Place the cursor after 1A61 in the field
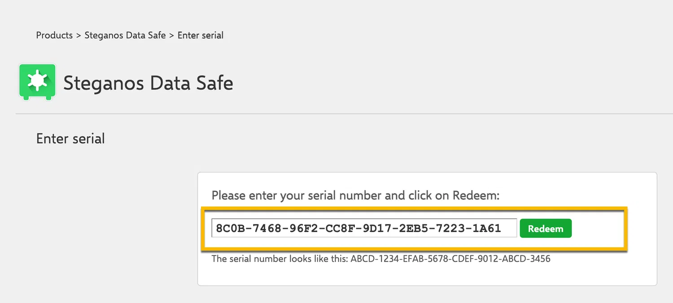 coord(507,228)
